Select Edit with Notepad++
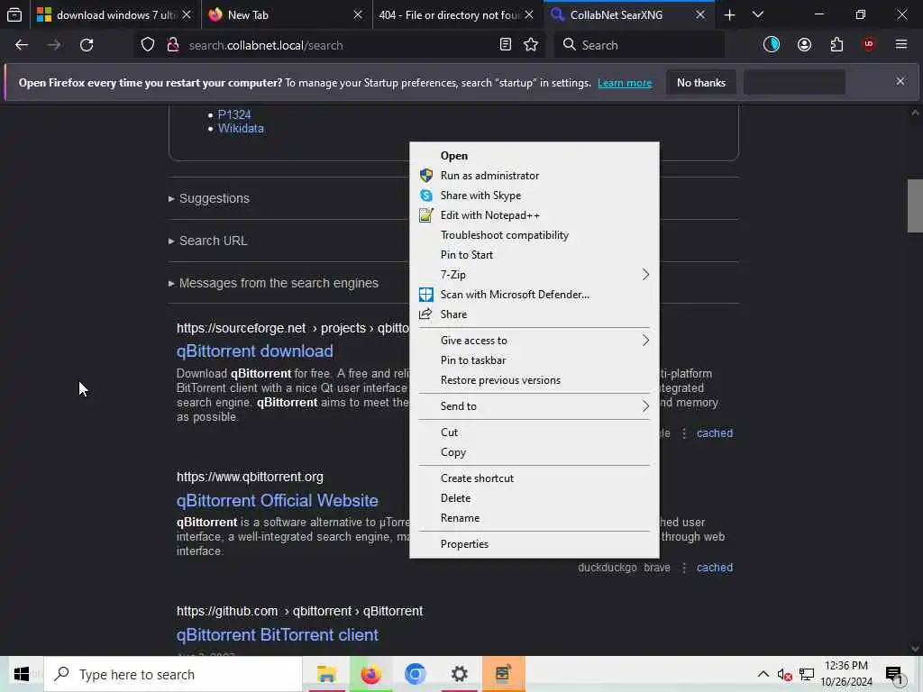 click(x=535, y=215)
